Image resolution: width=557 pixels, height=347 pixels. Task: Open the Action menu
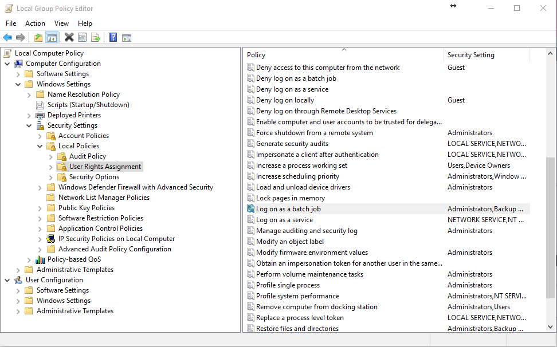(35, 23)
